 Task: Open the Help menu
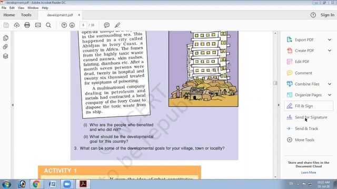click(x=45, y=8)
